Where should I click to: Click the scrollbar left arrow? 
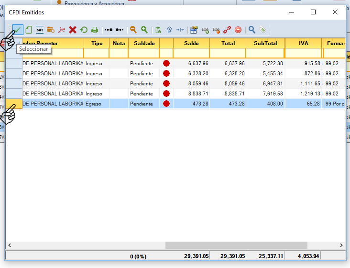(x=10, y=245)
